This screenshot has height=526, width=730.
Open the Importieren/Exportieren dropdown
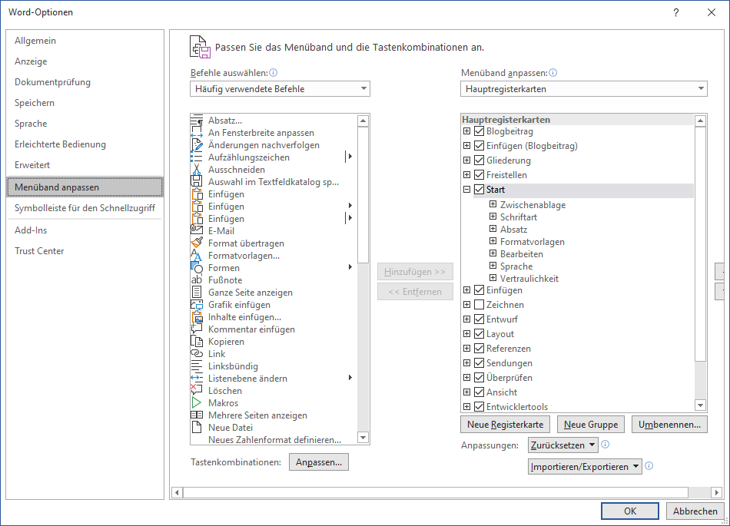(x=586, y=466)
